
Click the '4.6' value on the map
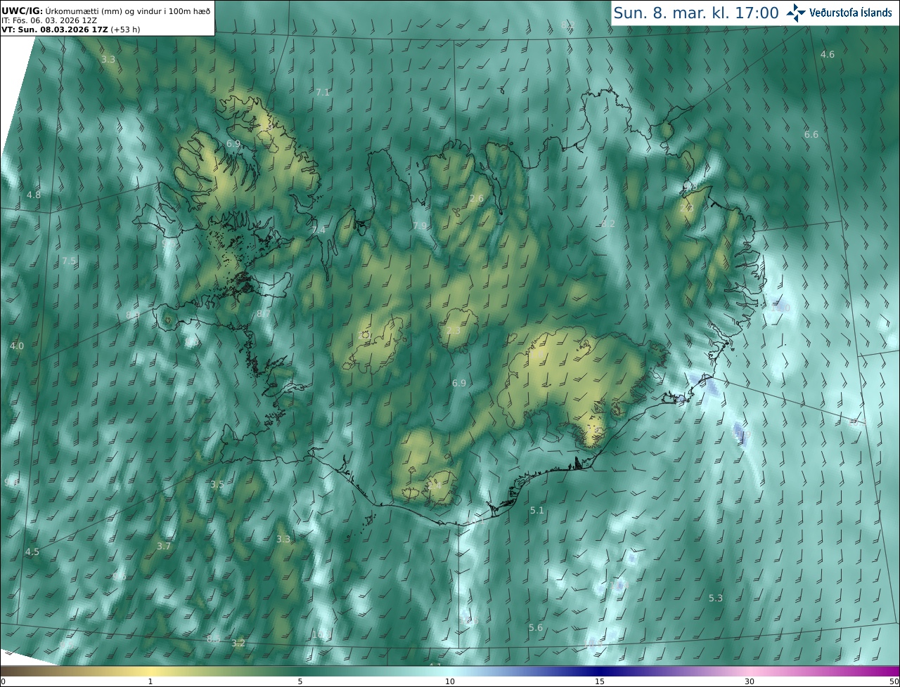[828, 54]
